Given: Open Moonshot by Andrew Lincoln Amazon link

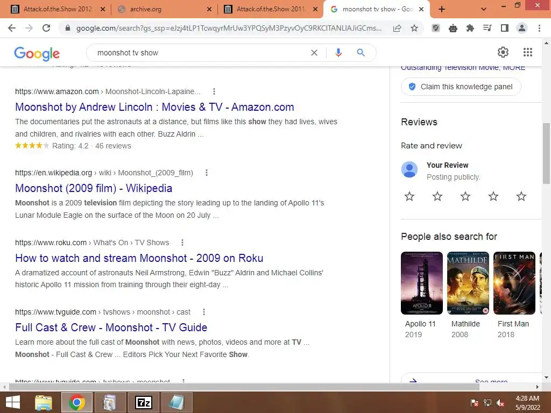Looking at the screenshot, I should (x=154, y=107).
